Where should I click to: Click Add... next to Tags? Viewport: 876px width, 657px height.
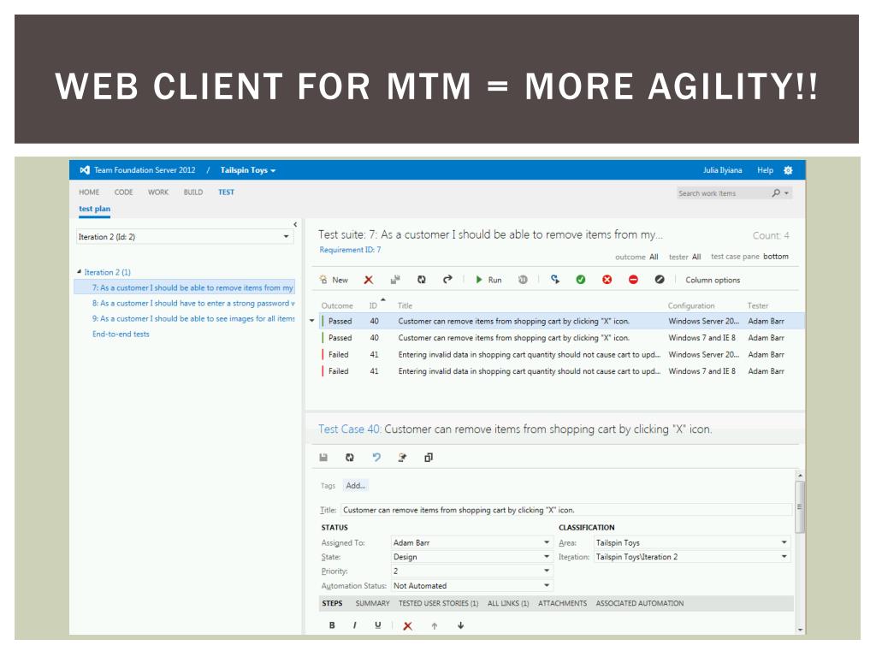[x=355, y=486]
